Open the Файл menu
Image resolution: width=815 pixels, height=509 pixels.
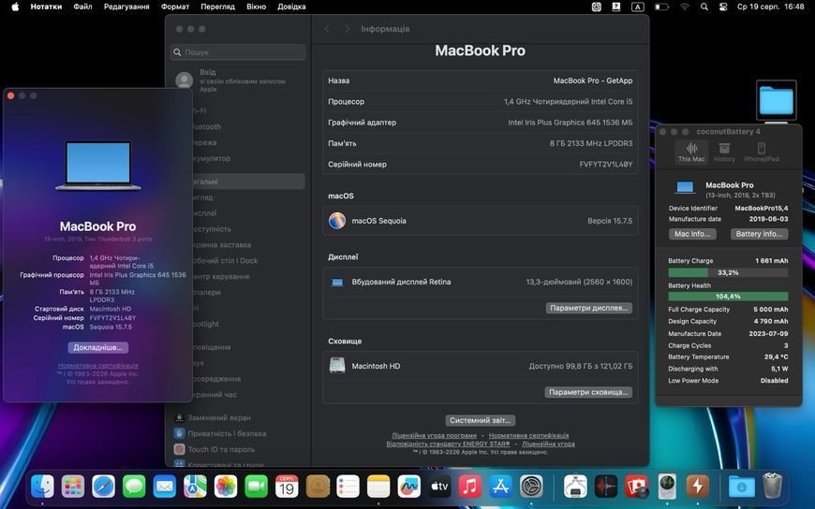tap(82, 7)
